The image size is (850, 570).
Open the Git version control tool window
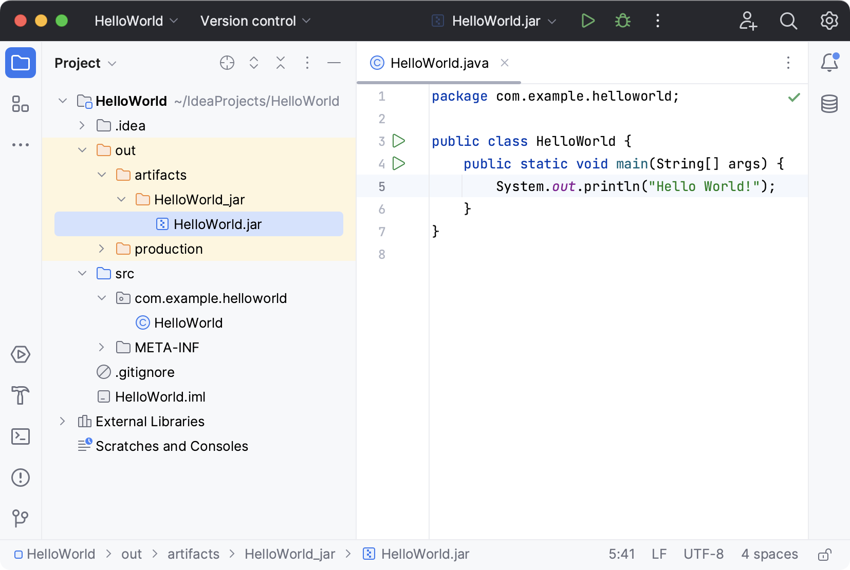[x=21, y=518]
